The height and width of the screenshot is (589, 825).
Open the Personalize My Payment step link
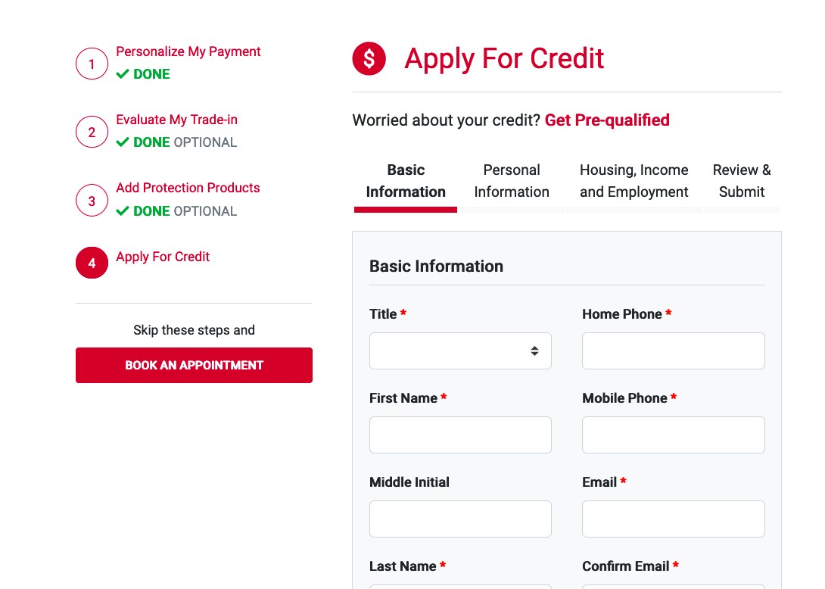click(188, 51)
